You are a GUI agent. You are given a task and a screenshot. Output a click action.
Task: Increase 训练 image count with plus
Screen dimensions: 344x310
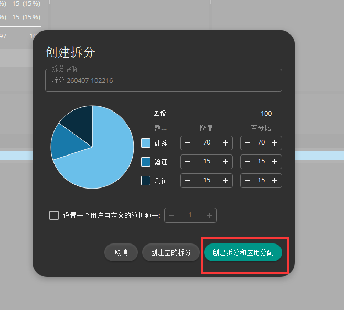coord(225,143)
